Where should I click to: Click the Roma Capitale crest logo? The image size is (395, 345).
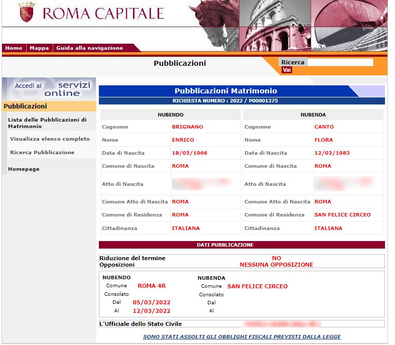(27, 12)
